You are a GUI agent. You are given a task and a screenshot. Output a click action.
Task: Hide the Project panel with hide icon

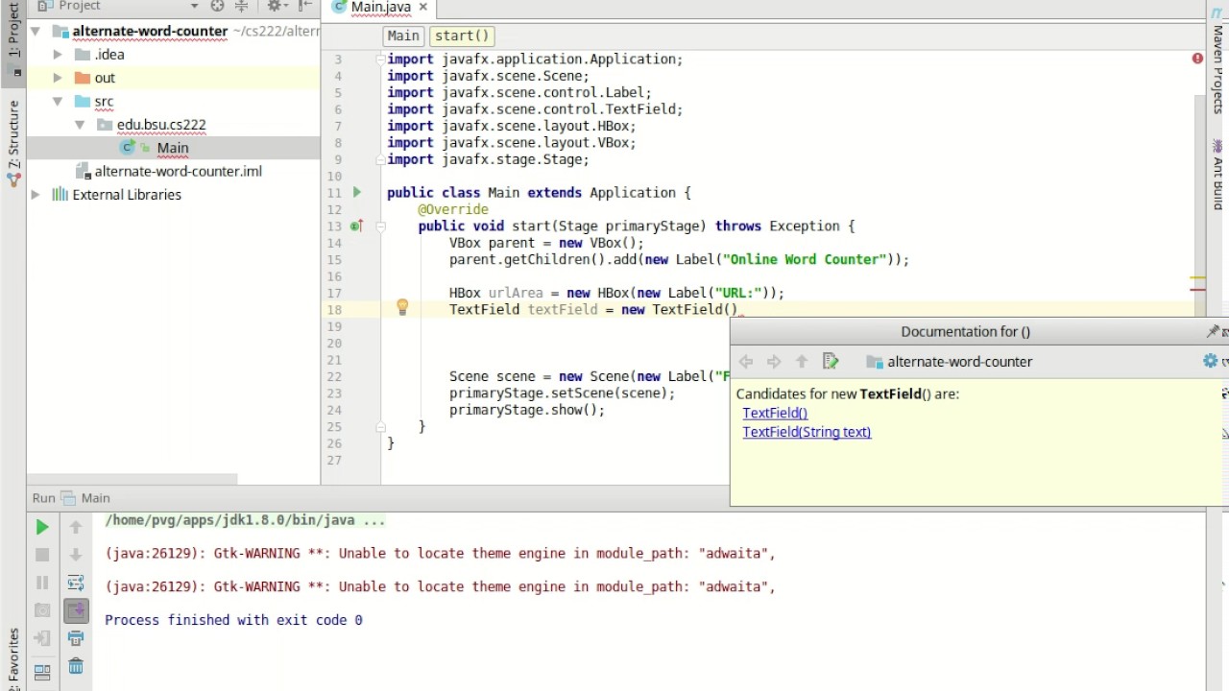pos(305,6)
